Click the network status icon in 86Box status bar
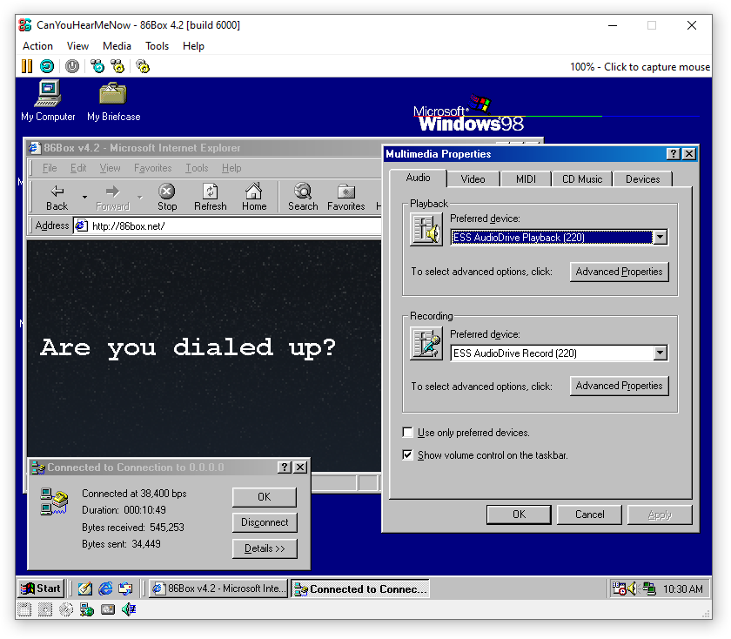Screen dimensions: 731x639 click(87, 609)
